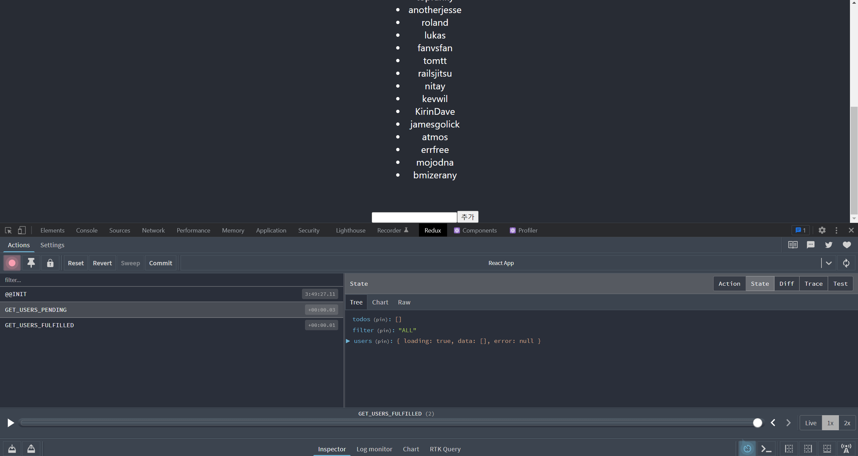The image size is (858, 456).
Task: Click the Revert button
Action: (x=102, y=263)
